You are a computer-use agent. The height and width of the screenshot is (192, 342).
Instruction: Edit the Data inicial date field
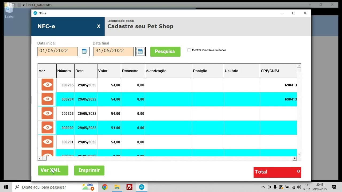(x=57, y=51)
